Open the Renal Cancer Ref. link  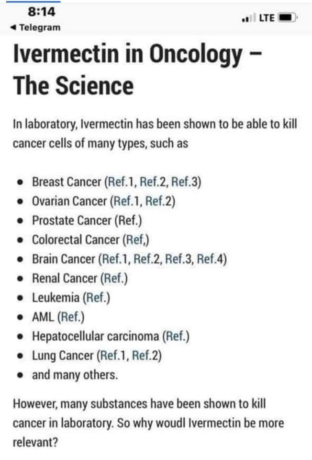point(113,278)
